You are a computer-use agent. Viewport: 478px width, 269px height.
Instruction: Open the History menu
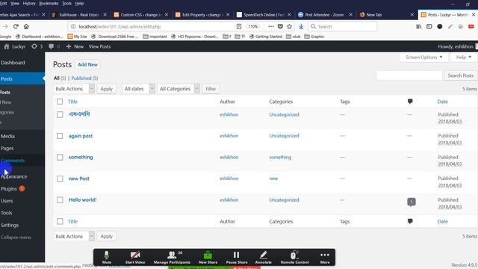click(x=29, y=3)
